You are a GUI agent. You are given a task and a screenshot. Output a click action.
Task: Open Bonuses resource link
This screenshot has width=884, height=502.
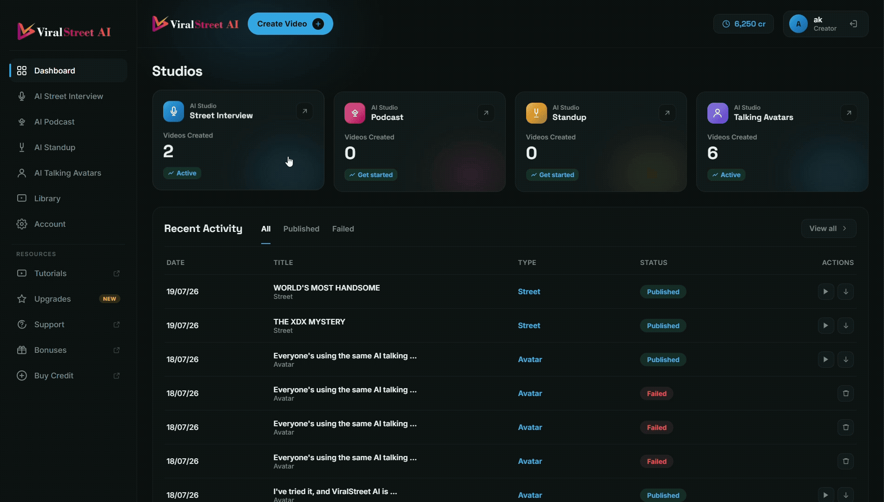coord(68,350)
